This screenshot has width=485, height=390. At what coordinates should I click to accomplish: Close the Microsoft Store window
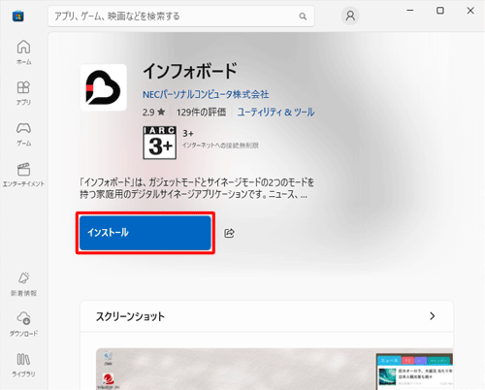click(x=470, y=11)
